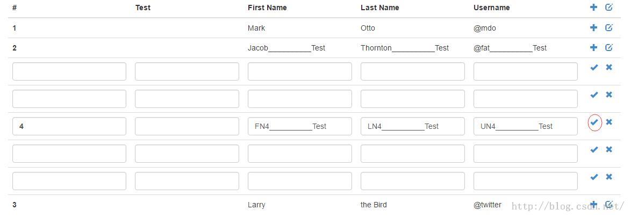
Task: Click the Last Name column header
Action: click(x=379, y=8)
